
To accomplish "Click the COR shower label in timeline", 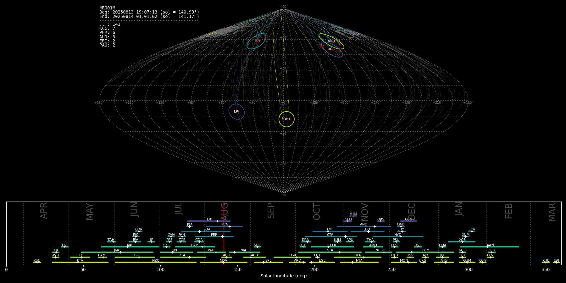I will pyautogui.click(x=139, y=230).
